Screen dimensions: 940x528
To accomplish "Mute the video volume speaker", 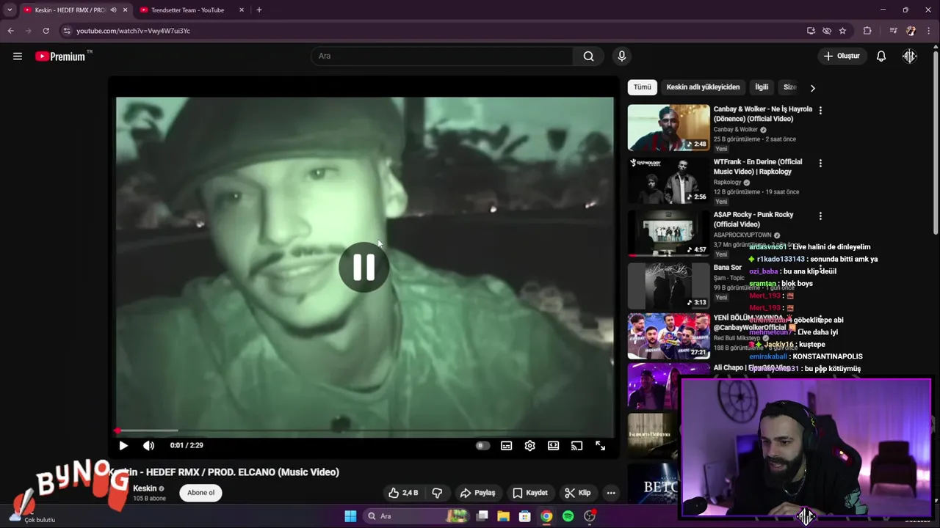I will click(x=148, y=445).
